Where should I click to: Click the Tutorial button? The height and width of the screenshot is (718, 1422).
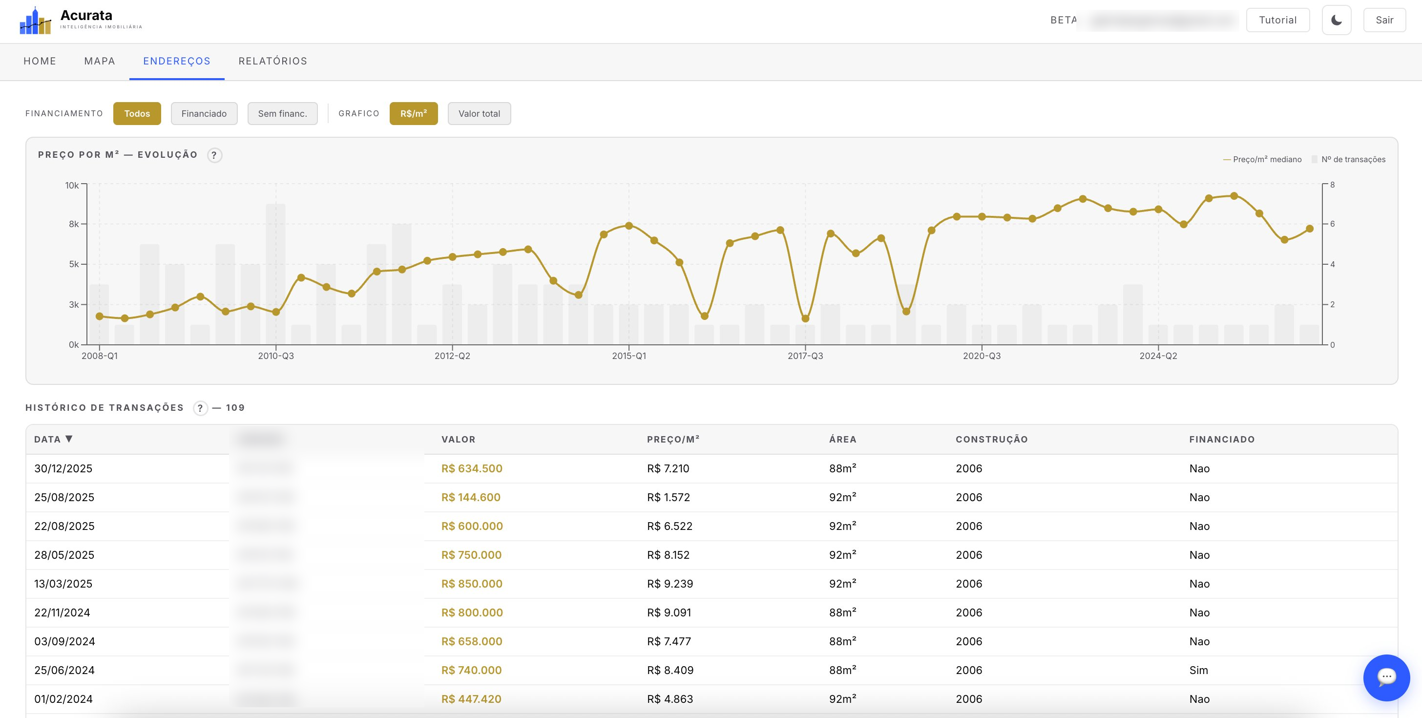pyautogui.click(x=1277, y=20)
